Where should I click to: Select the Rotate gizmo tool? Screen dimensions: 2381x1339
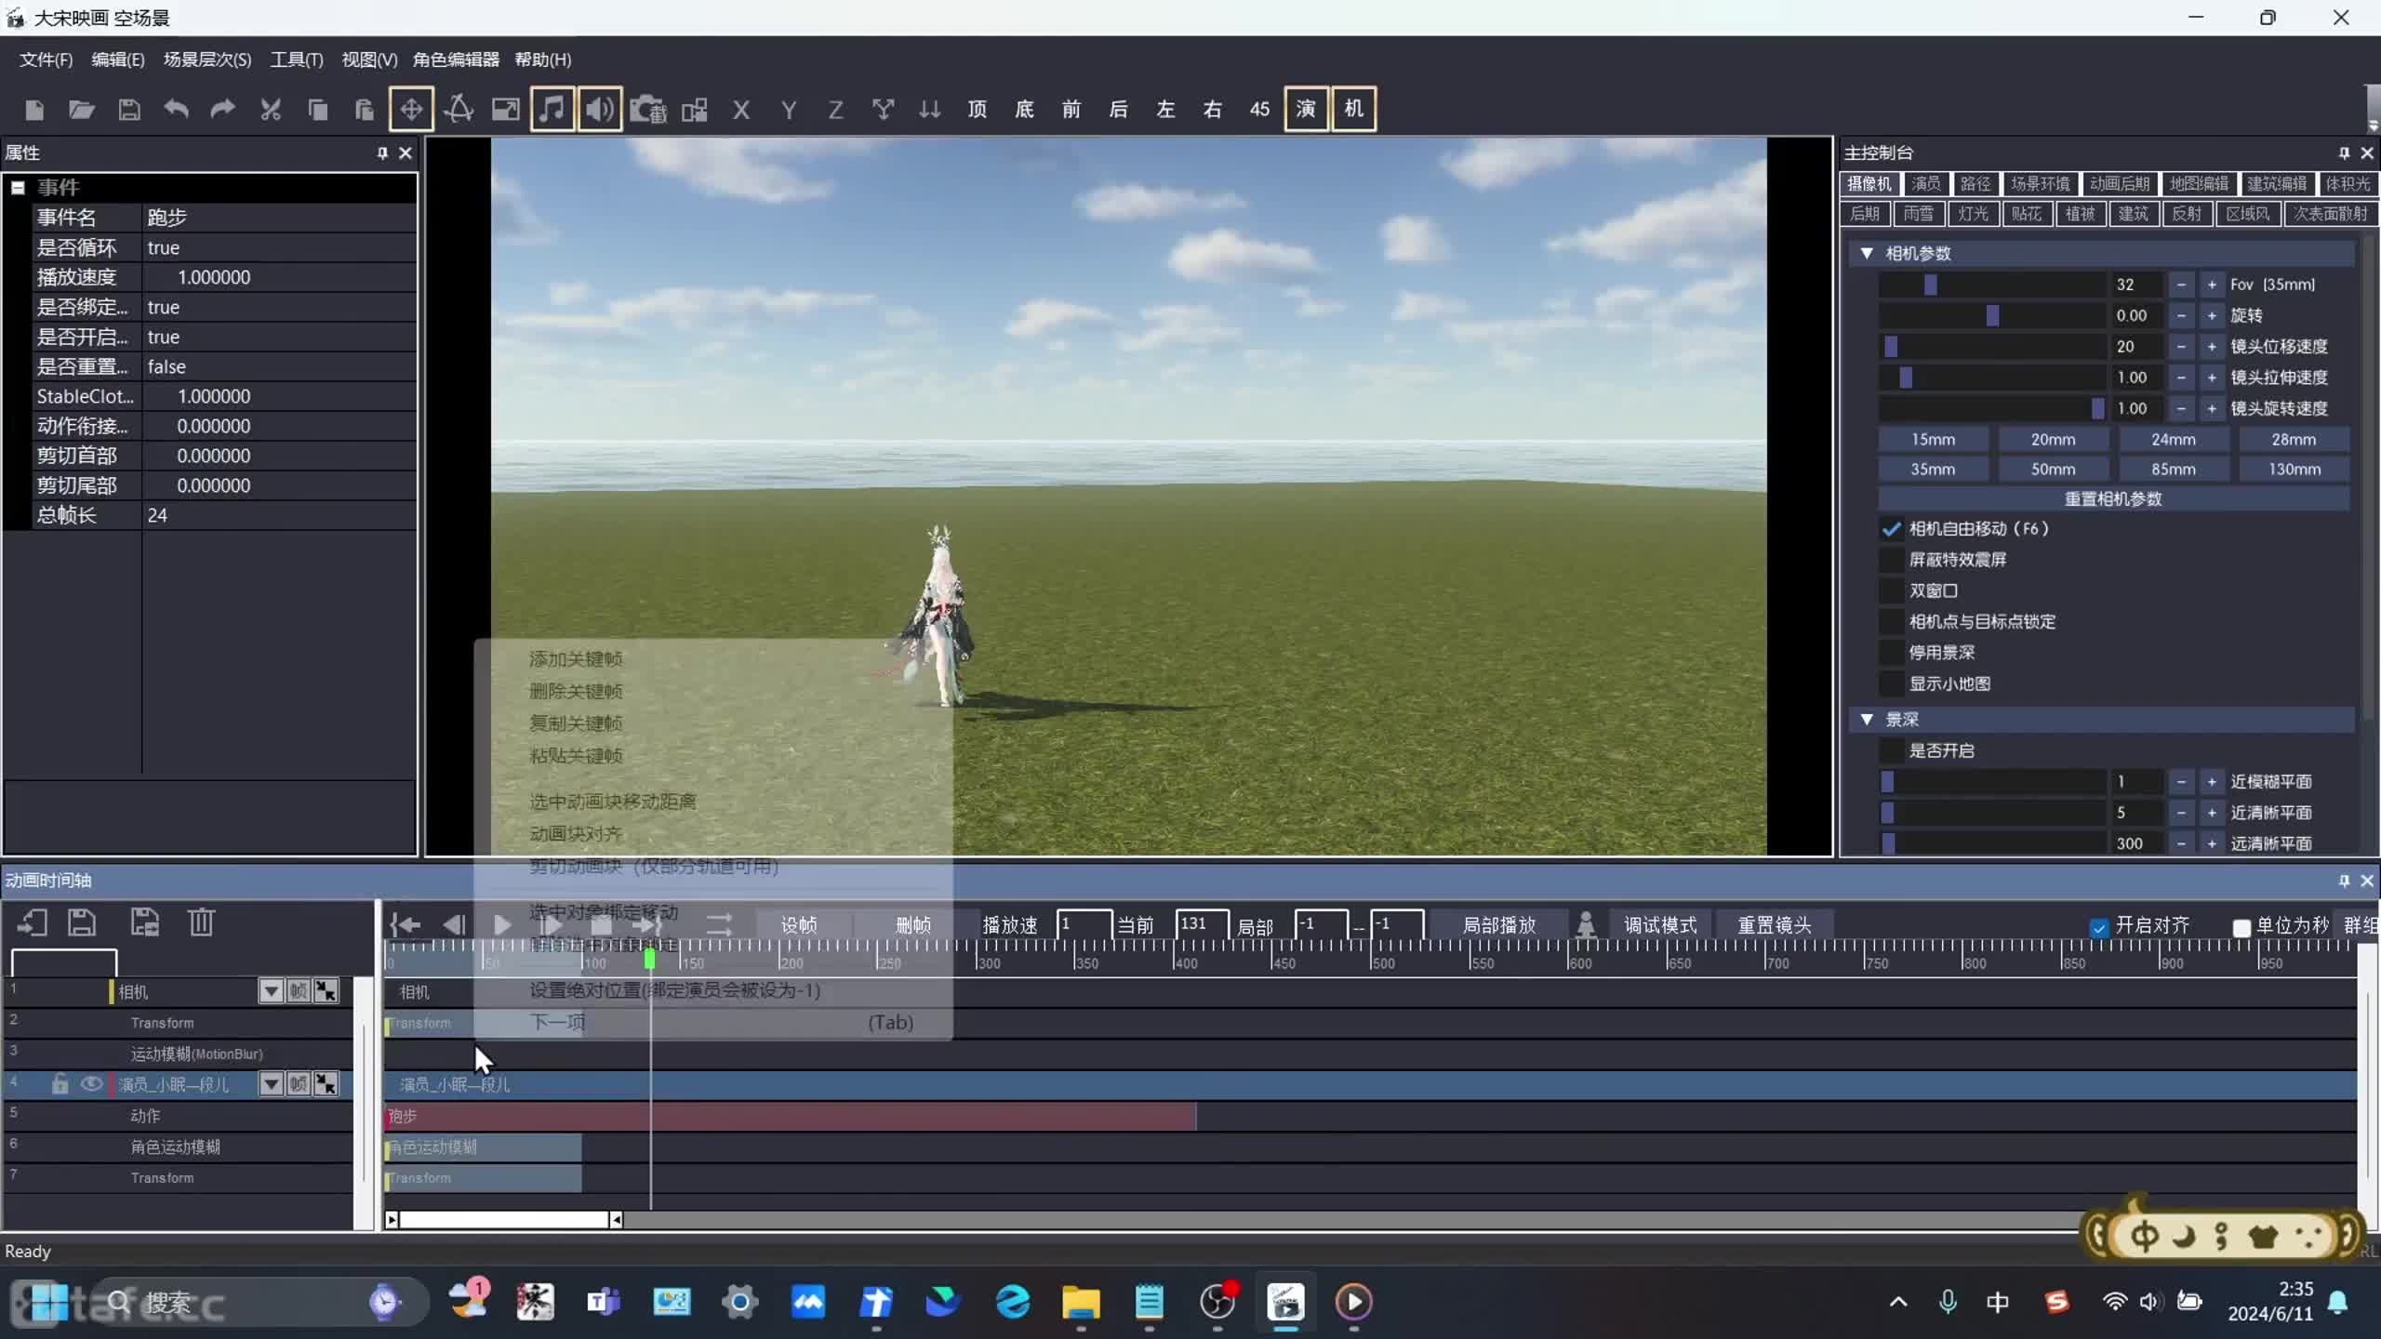click(x=459, y=110)
